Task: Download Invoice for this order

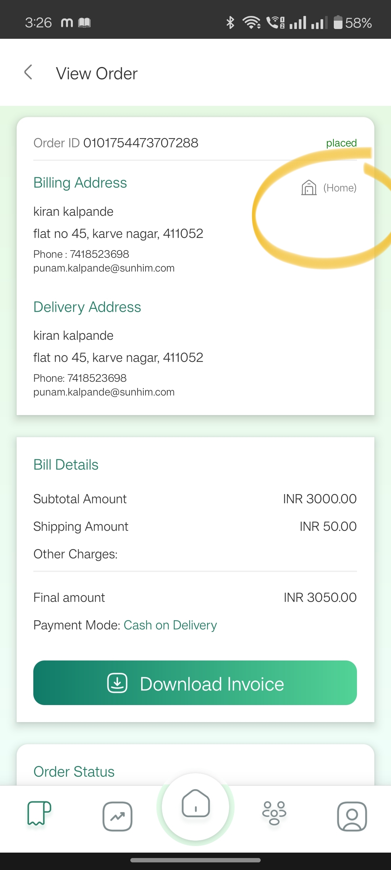Action: [195, 683]
